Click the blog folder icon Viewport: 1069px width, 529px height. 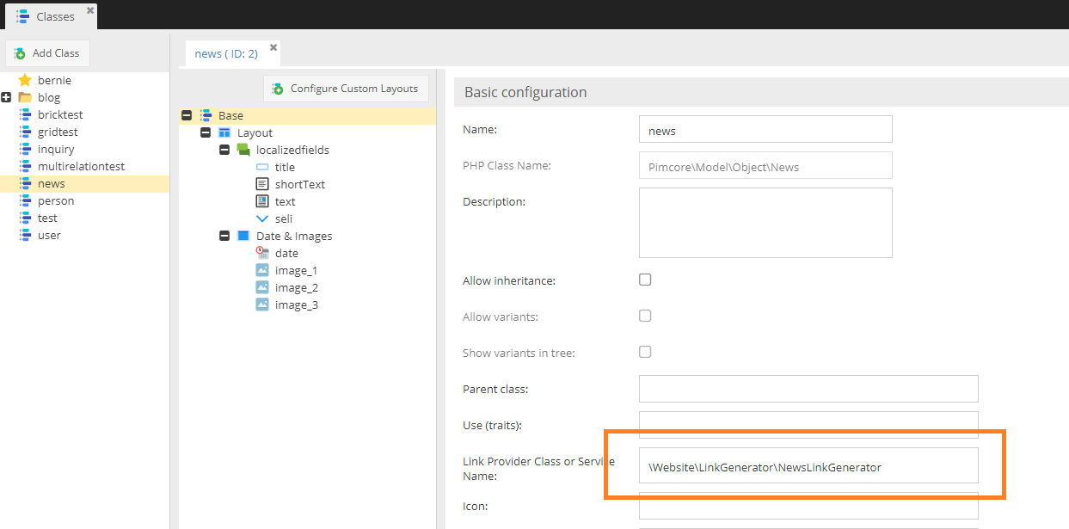pos(25,97)
